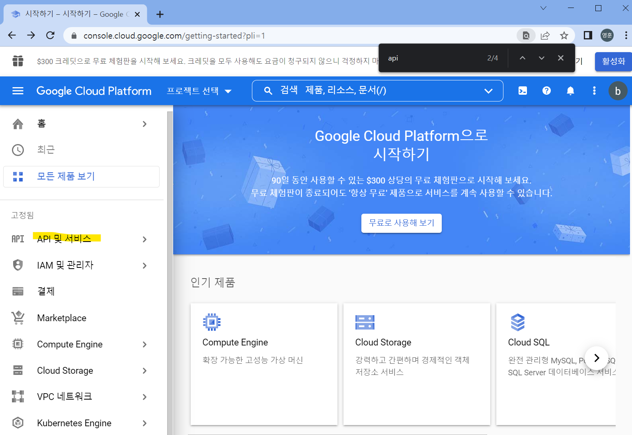Open Marketplace in the sidebar
This screenshot has width=632, height=435.
coord(81,318)
